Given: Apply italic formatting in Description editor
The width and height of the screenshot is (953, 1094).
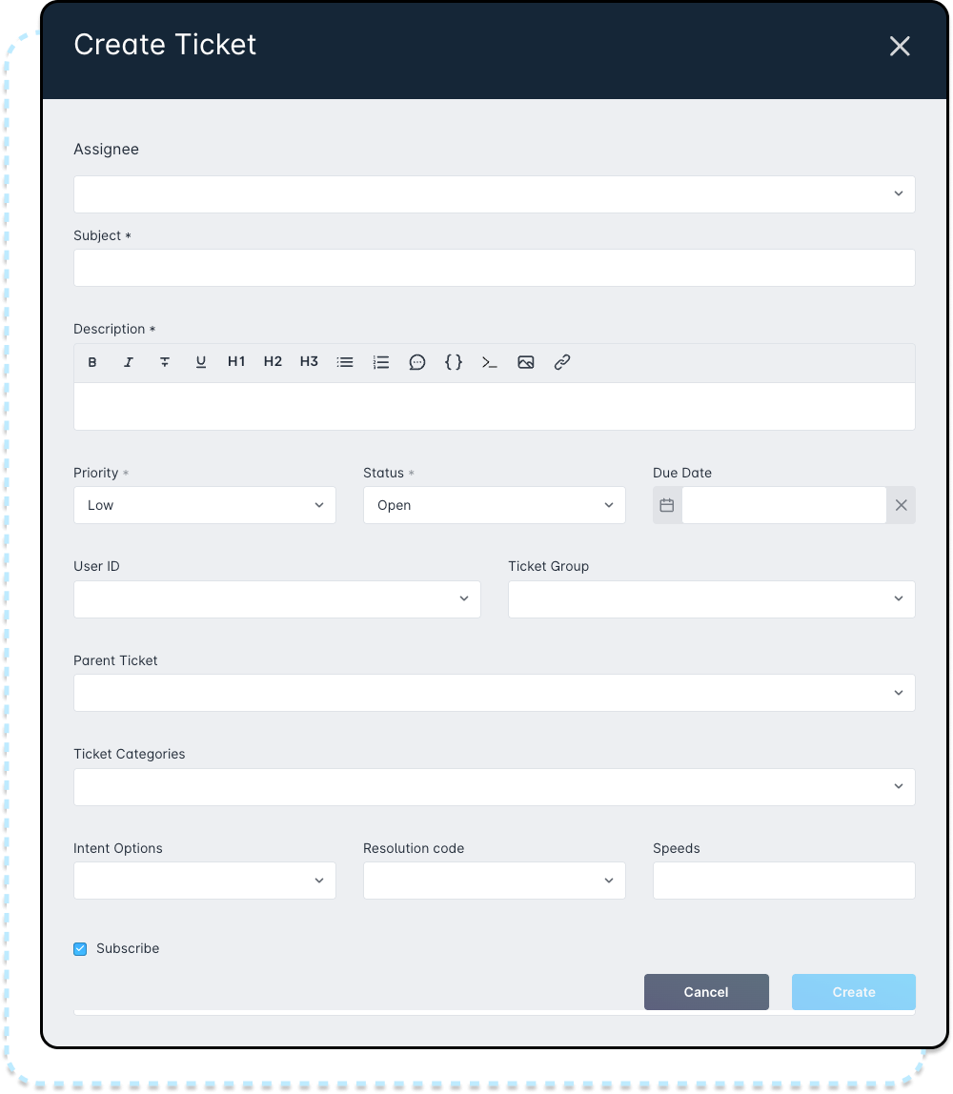Looking at the screenshot, I should 129,362.
